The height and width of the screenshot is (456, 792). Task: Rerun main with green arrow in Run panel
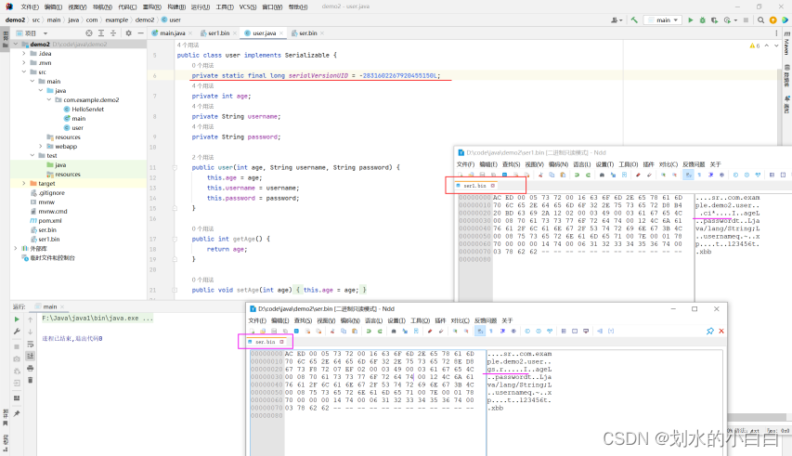click(17, 319)
